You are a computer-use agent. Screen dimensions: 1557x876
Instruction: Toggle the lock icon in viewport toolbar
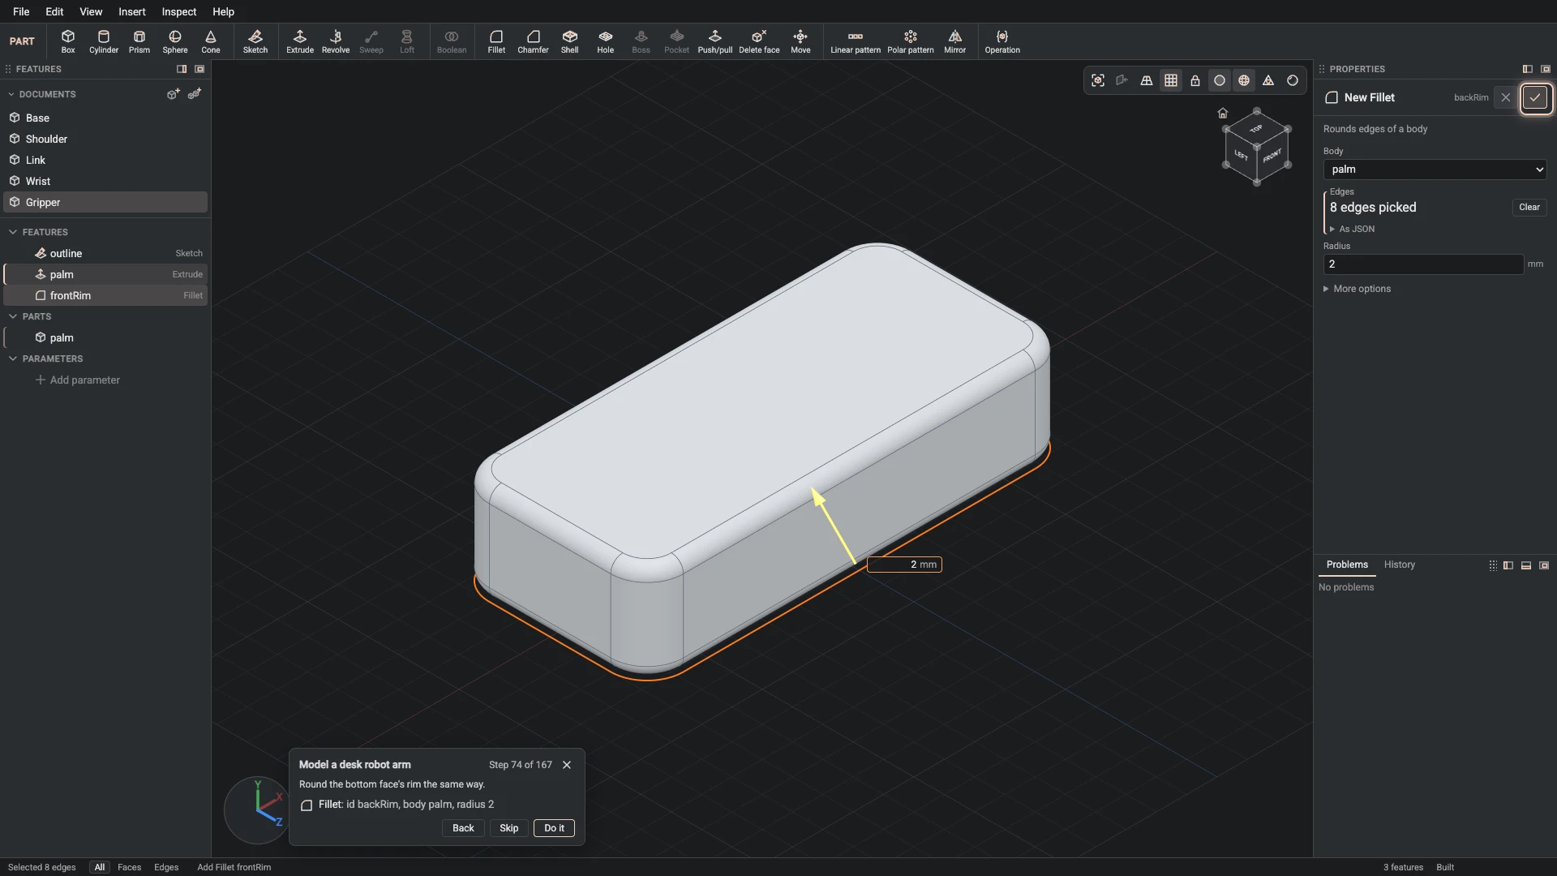click(1195, 80)
